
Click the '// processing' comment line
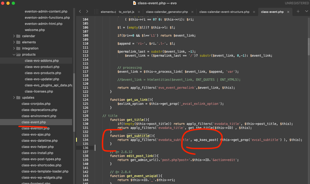pyautogui.click(x=130, y=68)
